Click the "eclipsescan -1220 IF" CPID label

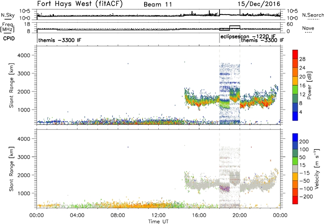(x=248, y=37)
